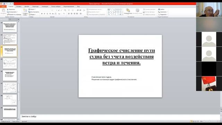This screenshot has height=125, width=222.
Task: Decrease the font size
Action: coord(61,10)
